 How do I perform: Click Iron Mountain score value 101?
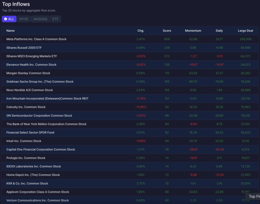click(x=167, y=98)
